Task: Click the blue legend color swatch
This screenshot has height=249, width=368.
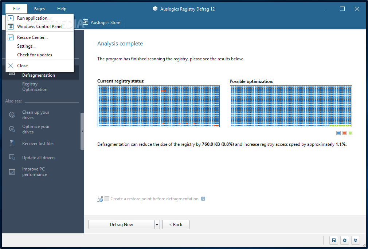Action: click(x=338, y=133)
